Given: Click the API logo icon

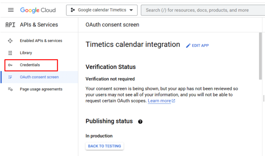Looking at the screenshot, I should click(x=10, y=25).
